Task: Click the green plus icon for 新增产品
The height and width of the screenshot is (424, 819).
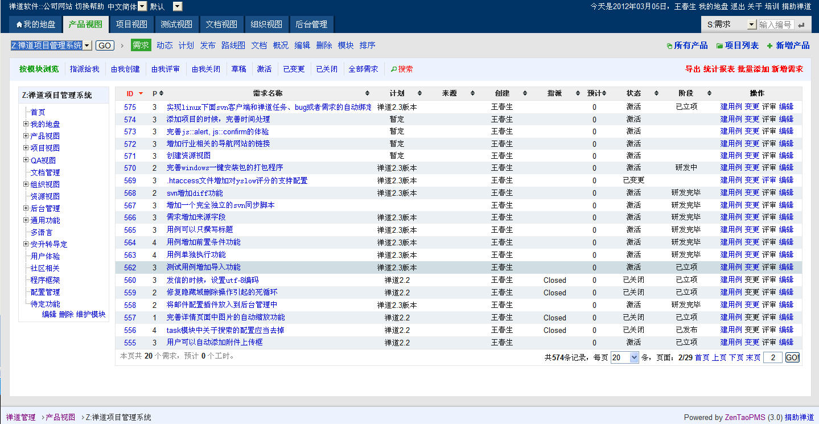Action: coord(769,46)
